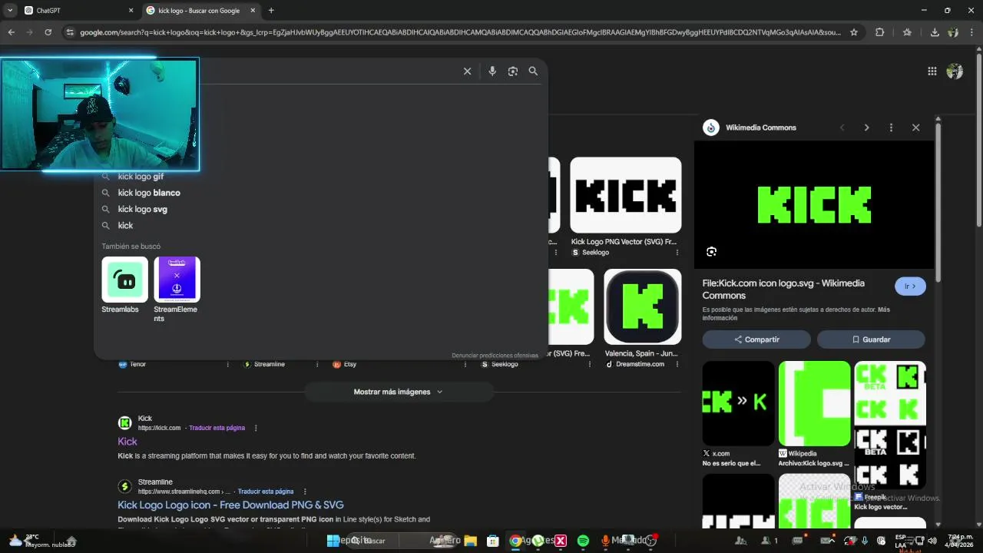The width and height of the screenshot is (983, 553).
Task: Open Google Lens image search in search bar
Action: tap(513, 71)
